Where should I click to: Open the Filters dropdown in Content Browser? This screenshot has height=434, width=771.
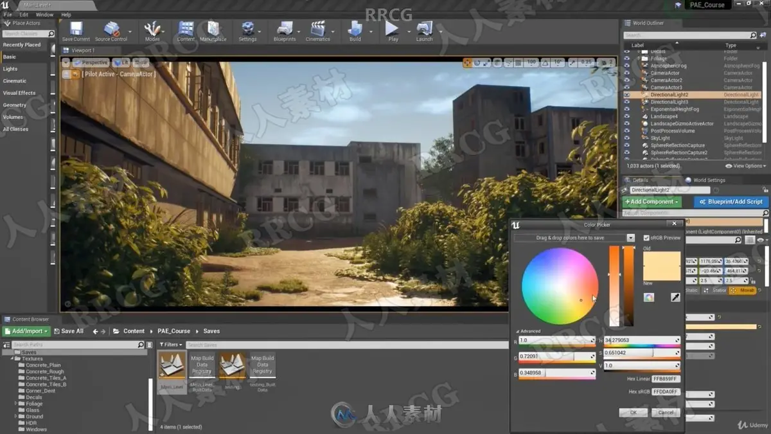coord(172,345)
